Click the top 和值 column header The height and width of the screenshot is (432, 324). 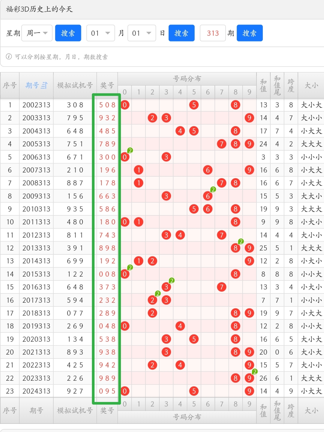263,85
